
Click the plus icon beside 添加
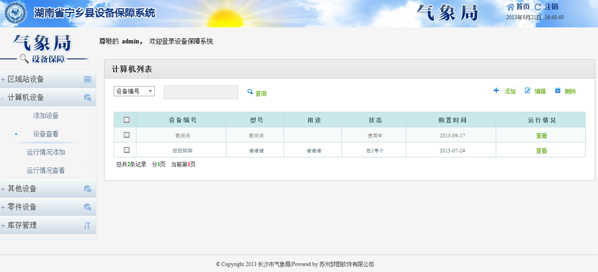tap(496, 91)
